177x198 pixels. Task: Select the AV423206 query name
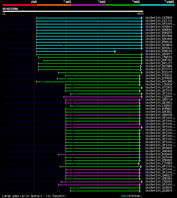coord(11,9)
